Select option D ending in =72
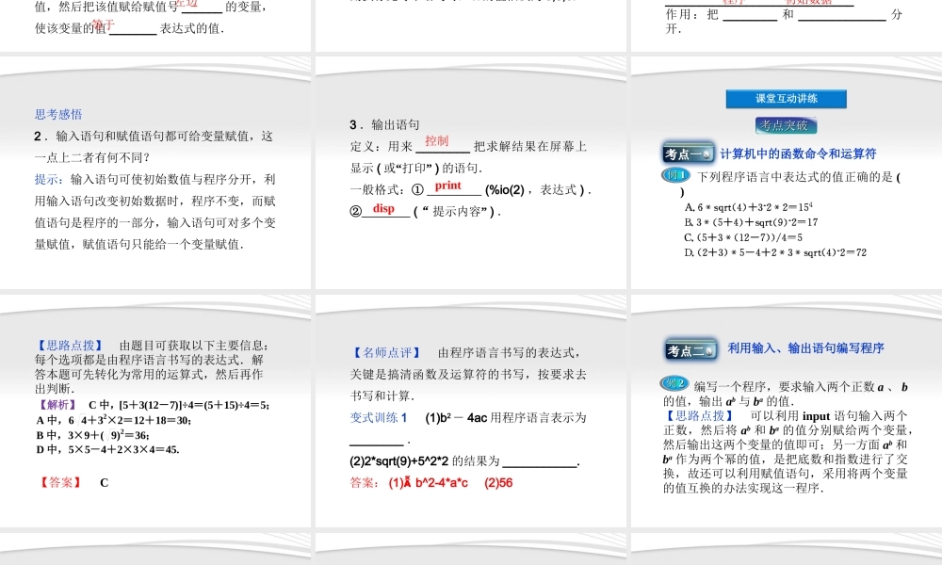 (x=775, y=252)
